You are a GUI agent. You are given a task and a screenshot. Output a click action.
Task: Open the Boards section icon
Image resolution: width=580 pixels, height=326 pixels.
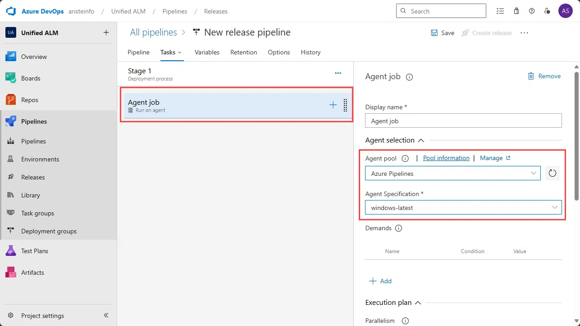[x=11, y=78]
